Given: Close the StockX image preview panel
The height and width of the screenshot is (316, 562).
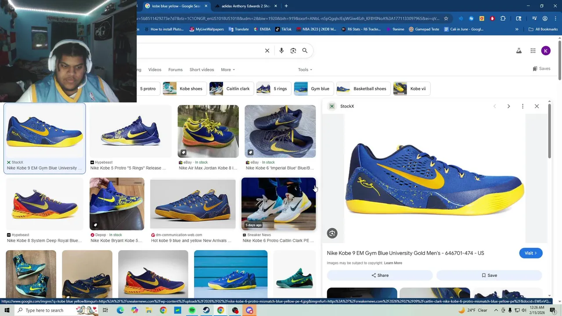Looking at the screenshot, I should 537,106.
